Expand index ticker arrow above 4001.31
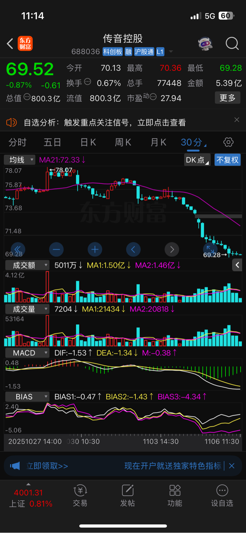This screenshot has height=533, width=246. [x=29, y=484]
